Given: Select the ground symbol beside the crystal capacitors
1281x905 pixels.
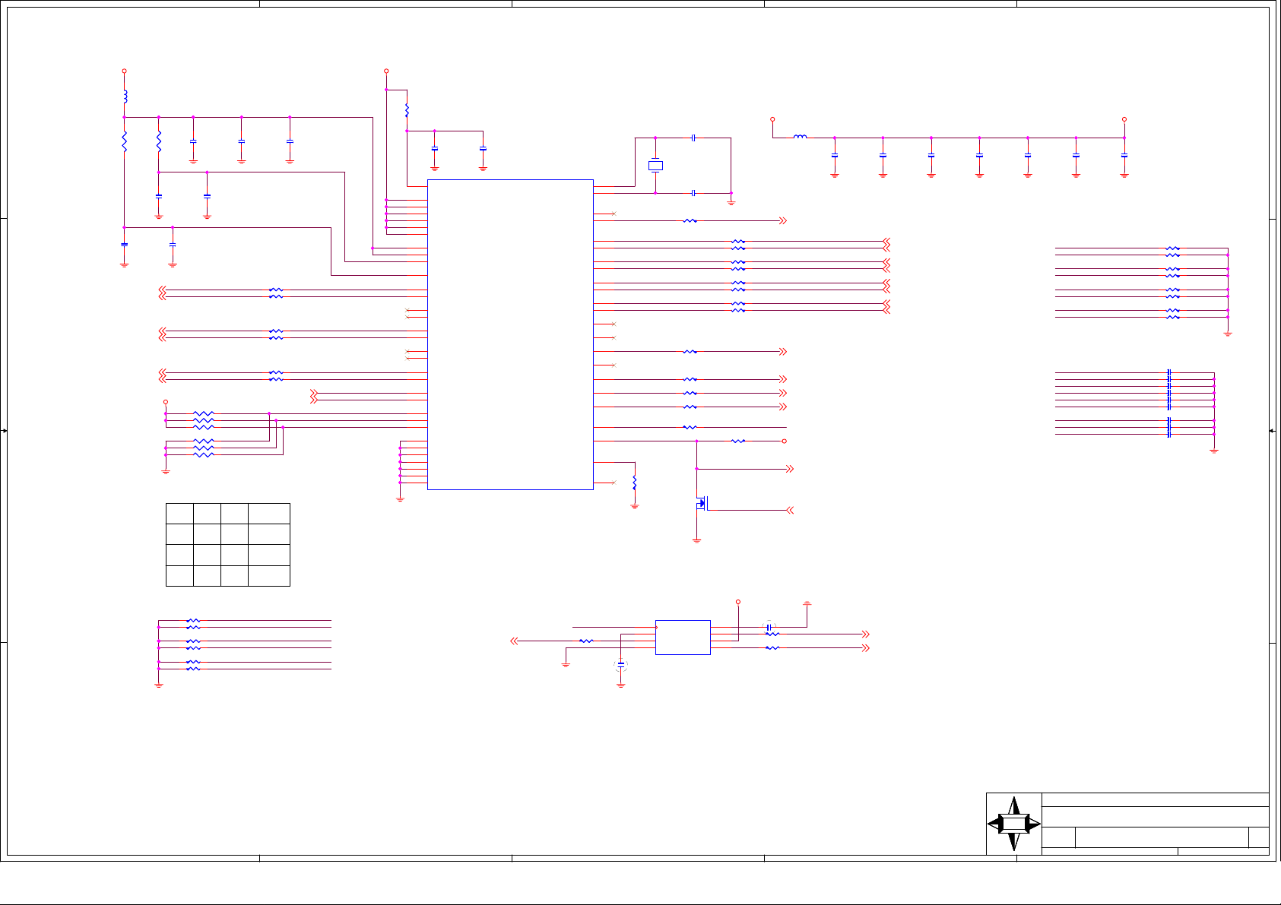Looking at the screenshot, I should [731, 203].
